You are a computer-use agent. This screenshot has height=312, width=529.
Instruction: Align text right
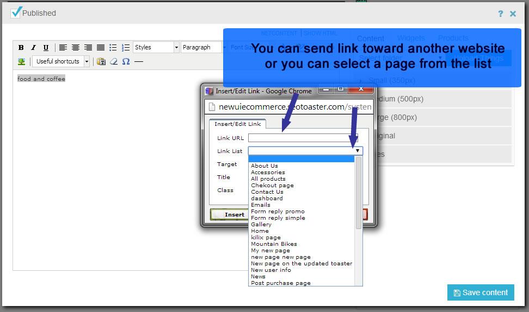pyautogui.click(x=88, y=47)
